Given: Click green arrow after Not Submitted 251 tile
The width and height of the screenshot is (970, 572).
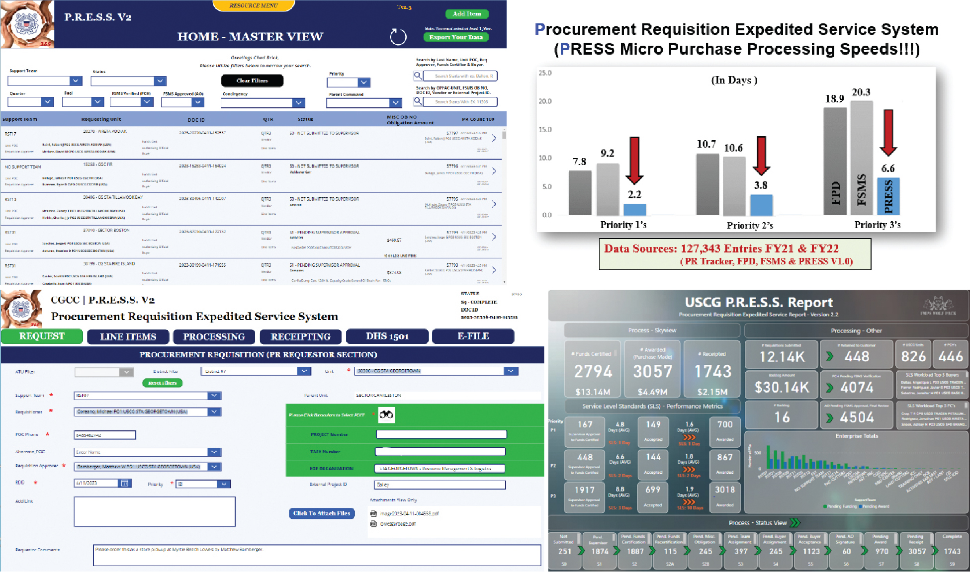Looking at the screenshot, I should [x=581, y=551].
